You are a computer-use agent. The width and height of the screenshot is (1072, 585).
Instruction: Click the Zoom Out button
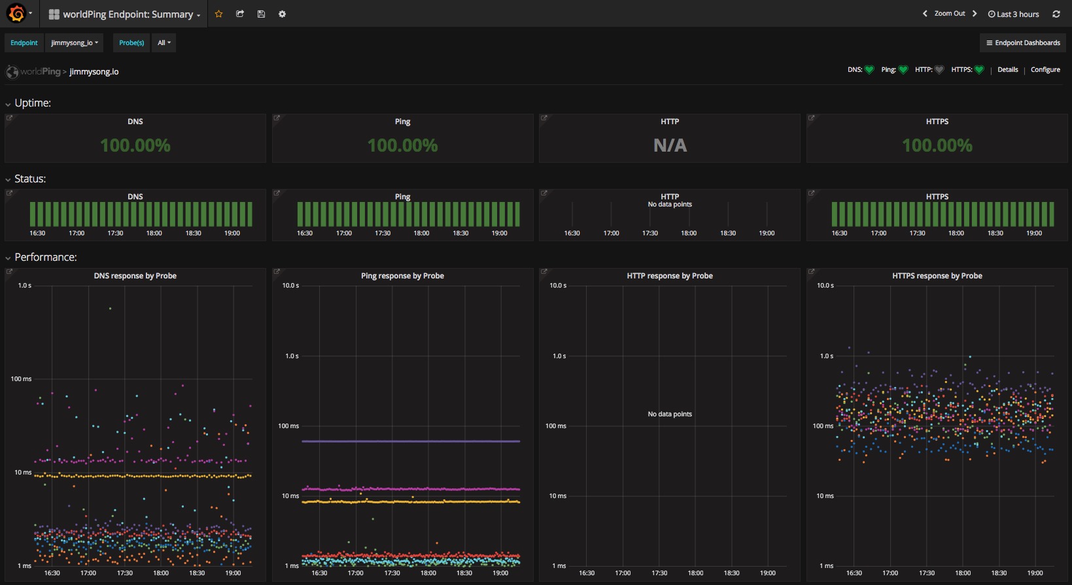click(x=949, y=14)
